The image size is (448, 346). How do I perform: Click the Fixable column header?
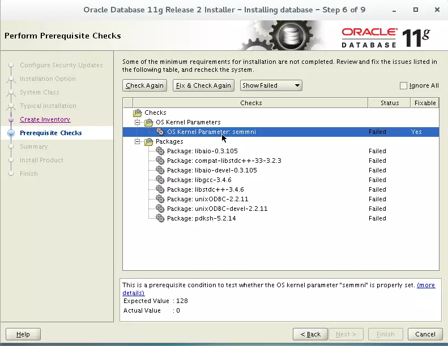(x=425, y=103)
